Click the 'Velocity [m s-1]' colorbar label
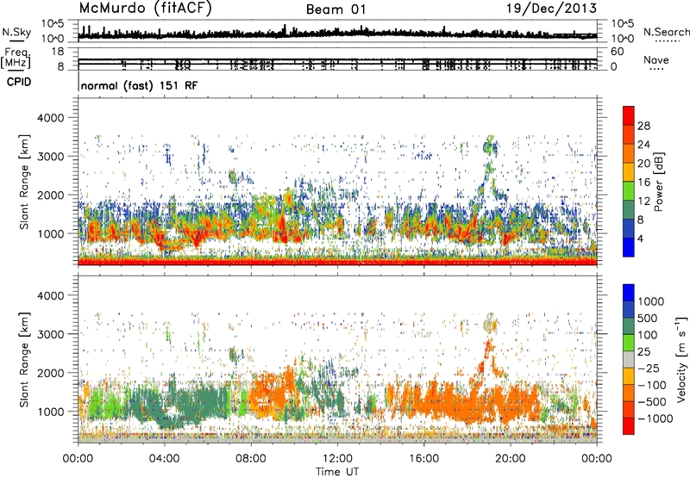 tap(681, 359)
